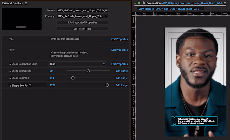230x140 pixels.
Task: Click Edit Properties for Blurb
Action: 120,50
